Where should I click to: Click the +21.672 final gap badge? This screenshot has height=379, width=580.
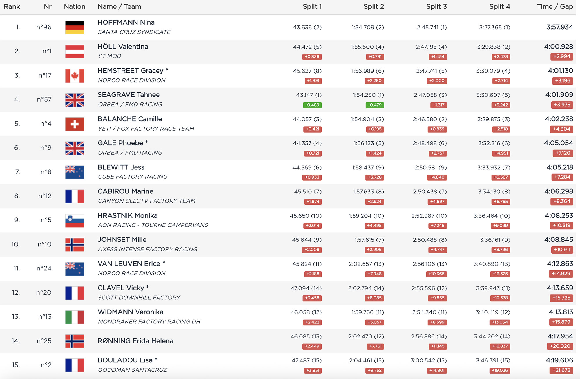coord(561,370)
